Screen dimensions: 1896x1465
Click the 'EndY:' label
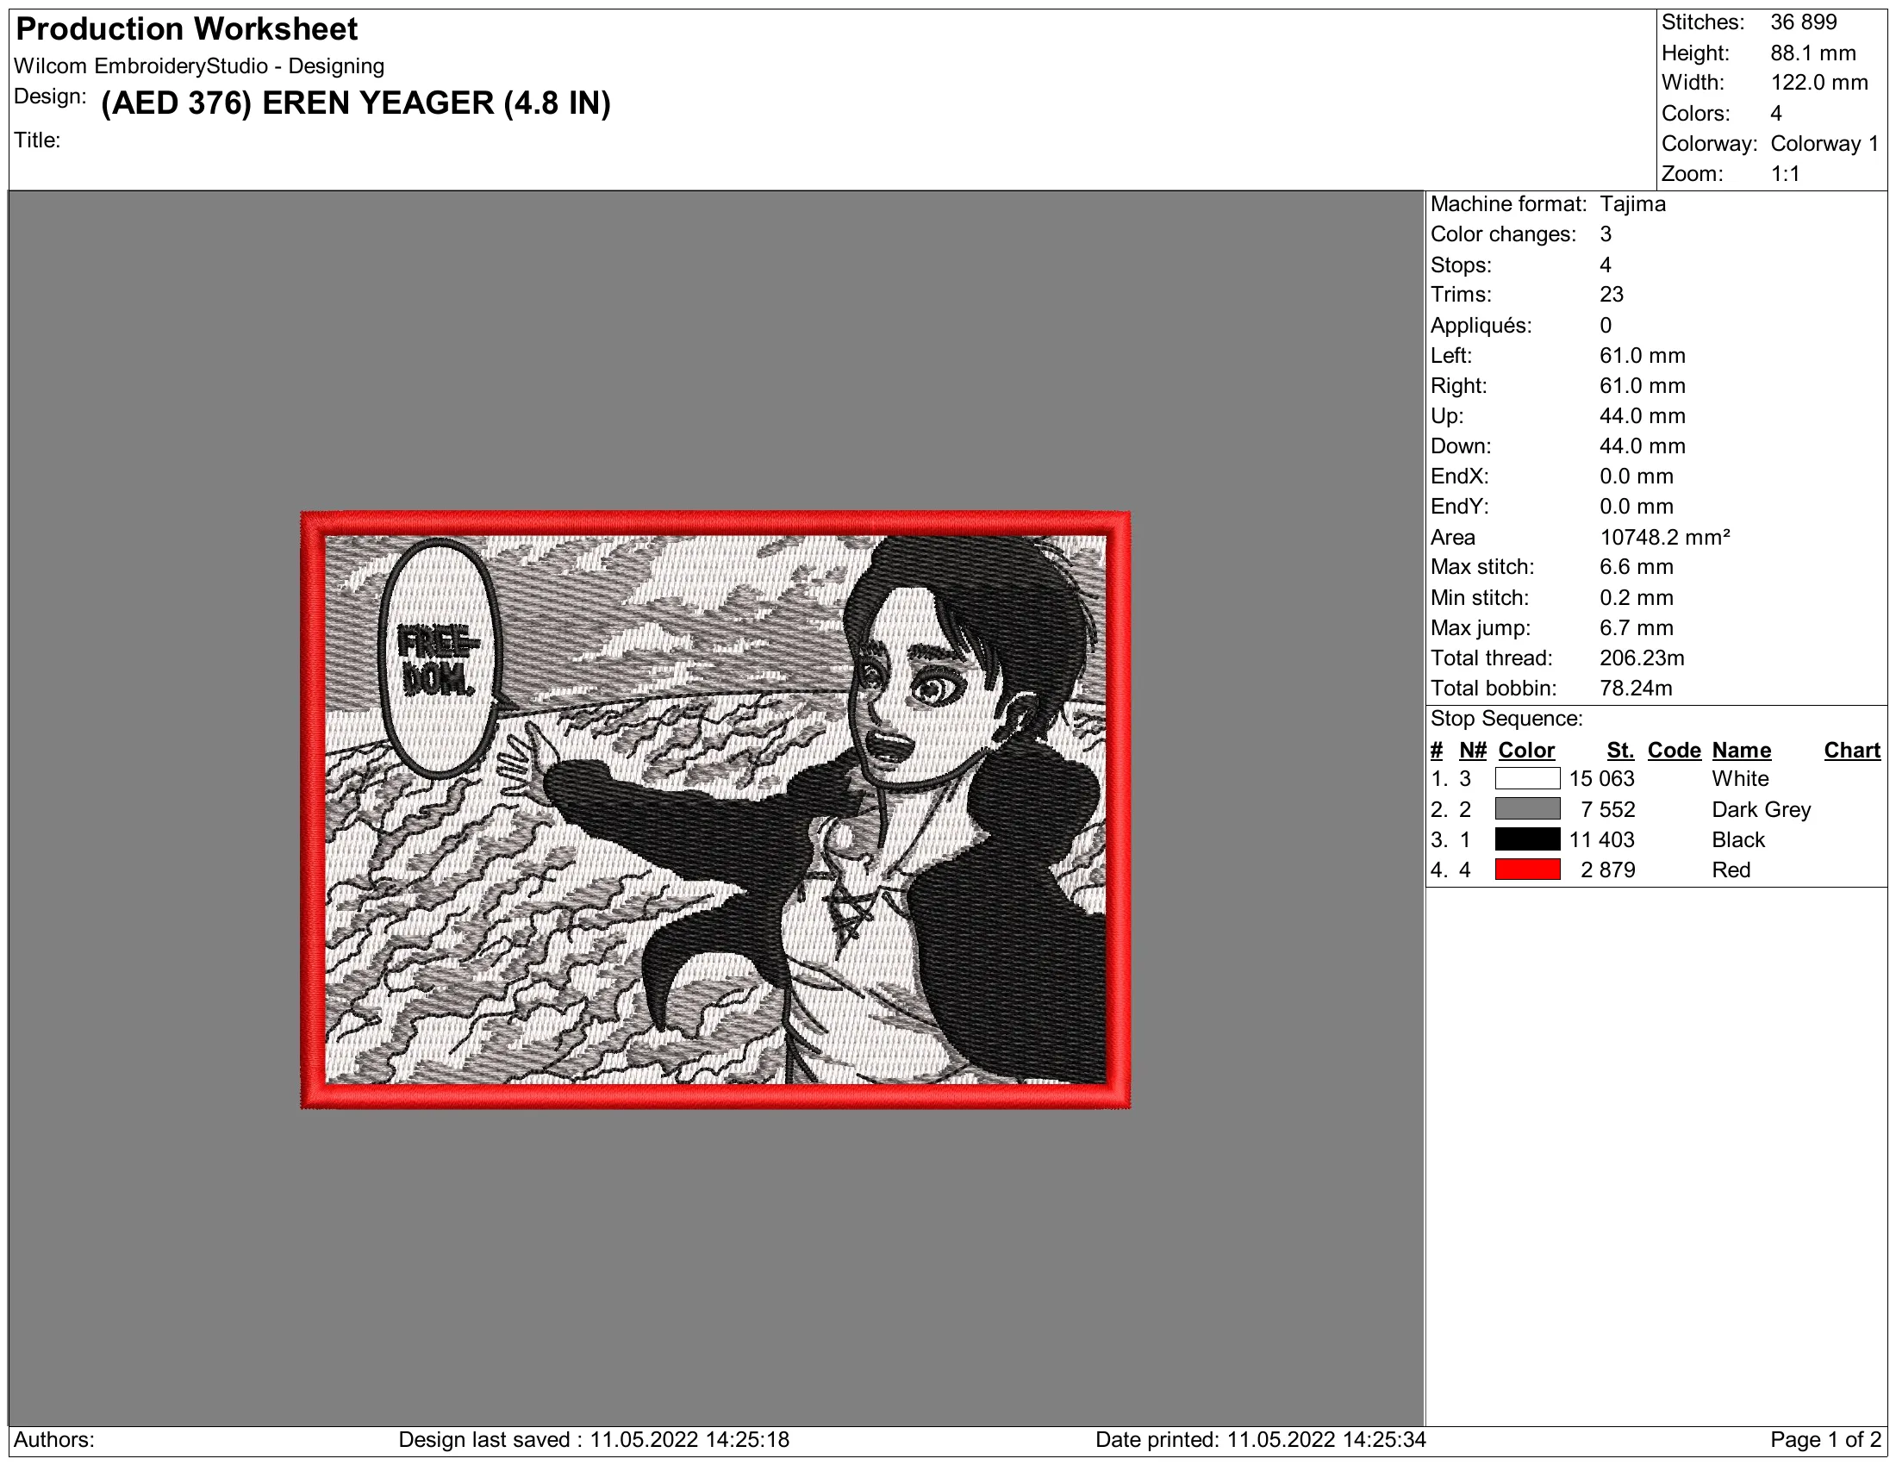[x=1459, y=506]
